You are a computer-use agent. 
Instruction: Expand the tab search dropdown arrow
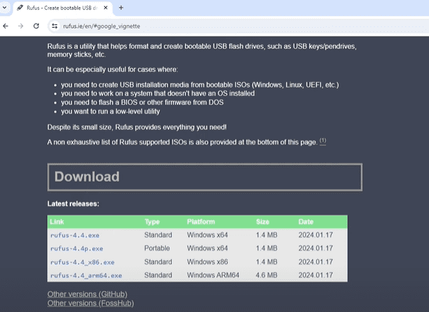(6, 8)
